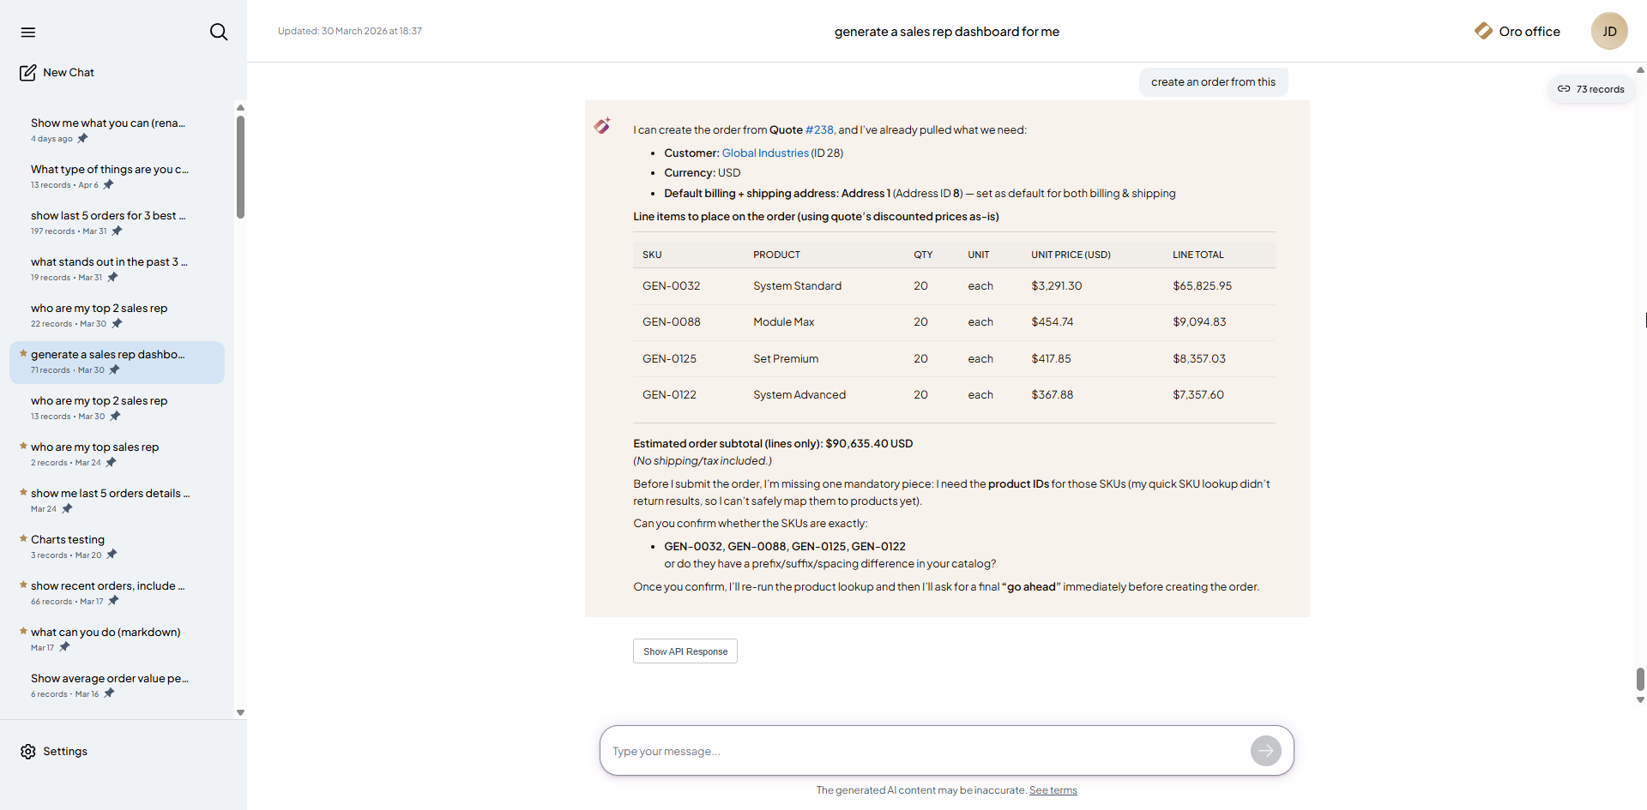This screenshot has width=1647, height=810.
Task: Toggle pin on 'Charts testing' chat
Action: [112, 555]
